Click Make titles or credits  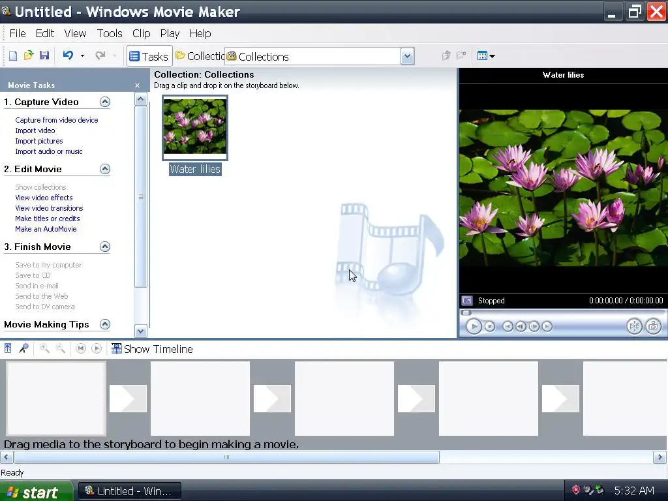47,219
